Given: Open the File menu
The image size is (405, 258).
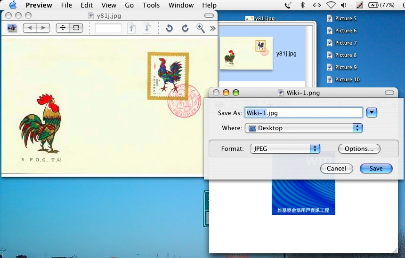Looking at the screenshot, I should coord(66,5).
